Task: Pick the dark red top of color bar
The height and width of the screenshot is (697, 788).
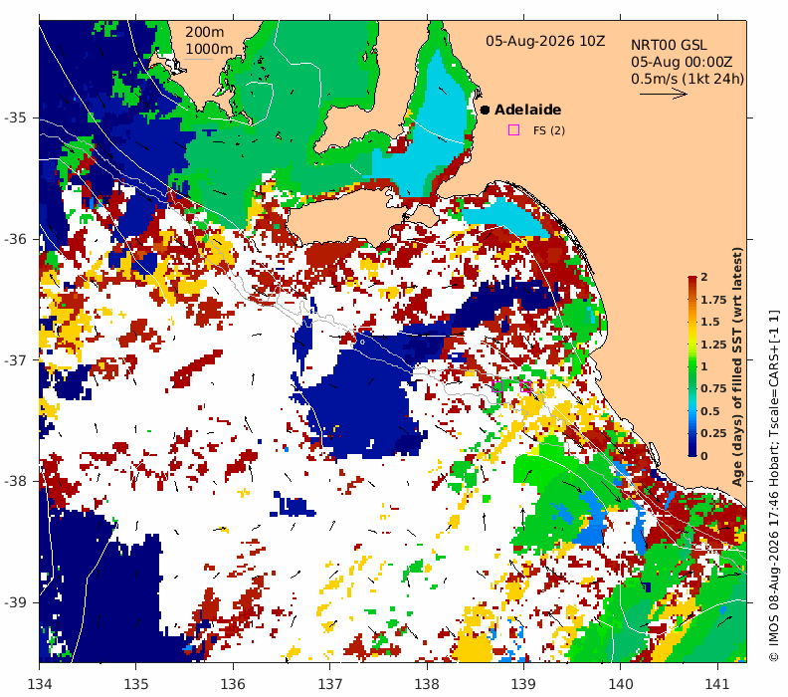Action: (x=692, y=281)
